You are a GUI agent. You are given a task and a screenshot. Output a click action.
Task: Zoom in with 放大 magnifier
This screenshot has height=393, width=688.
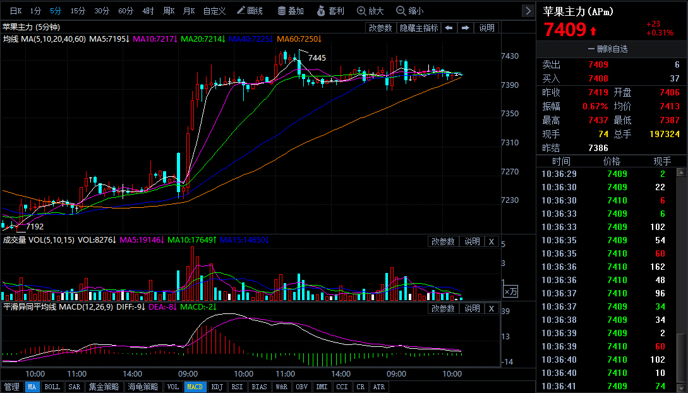pyautogui.click(x=370, y=11)
